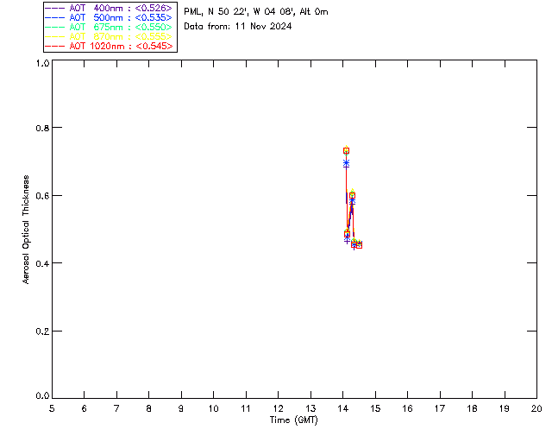Image resolution: width=552 pixels, height=442 pixels.
Task: Click the 'Aerosol Optical Thickness' axis label
Action: (26, 230)
